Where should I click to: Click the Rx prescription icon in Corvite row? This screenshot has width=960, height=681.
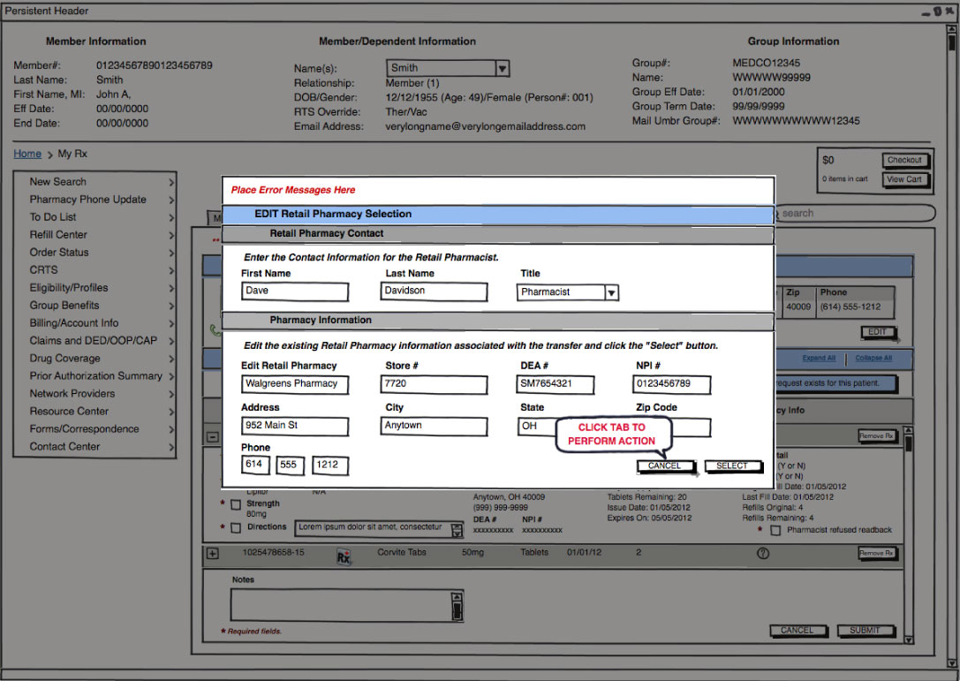[x=344, y=556]
